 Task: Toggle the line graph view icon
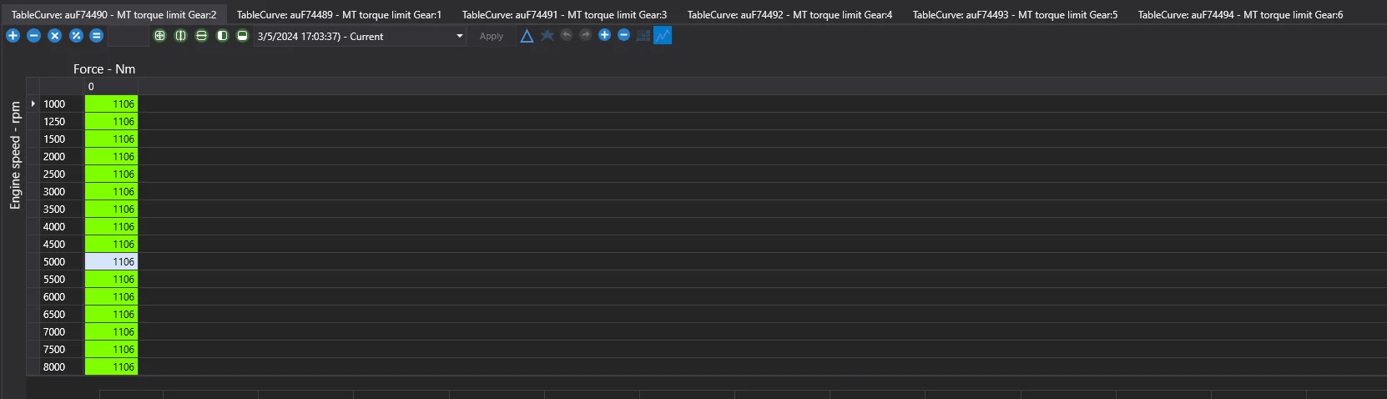click(x=663, y=35)
